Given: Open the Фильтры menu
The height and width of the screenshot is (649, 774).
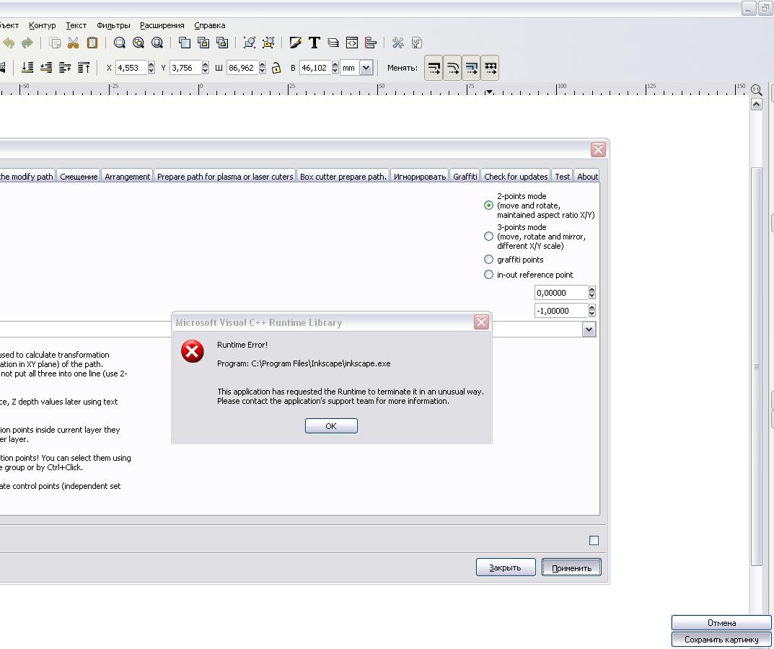Looking at the screenshot, I should tap(113, 26).
